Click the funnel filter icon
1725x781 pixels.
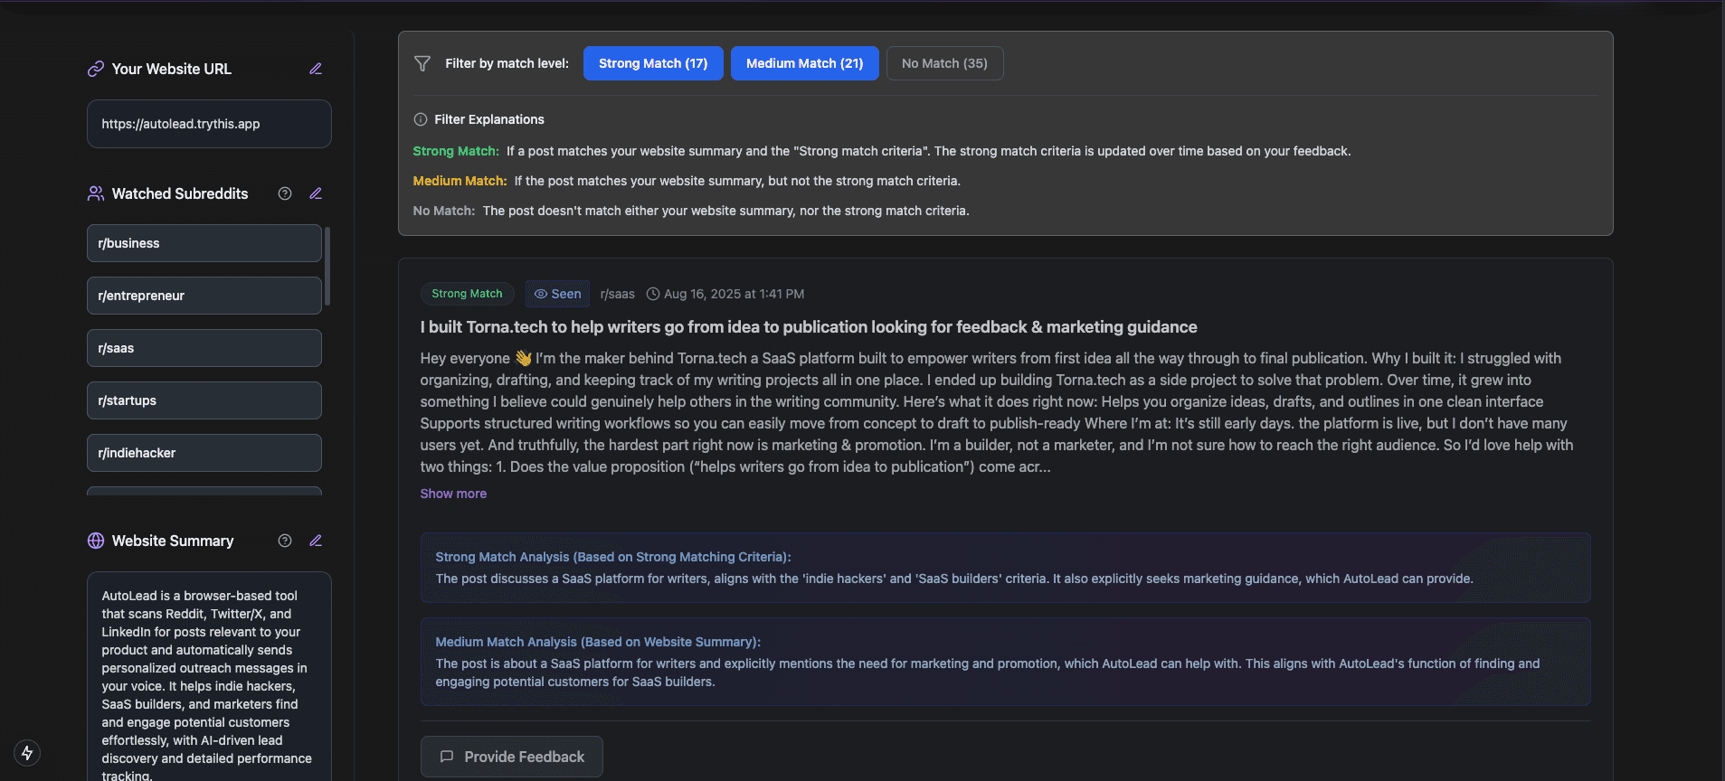coord(422,63)
